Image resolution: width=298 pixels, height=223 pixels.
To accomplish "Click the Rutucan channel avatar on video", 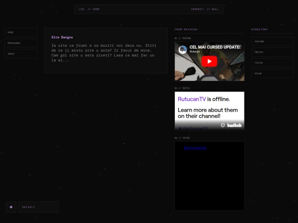I will coord(183,50).
